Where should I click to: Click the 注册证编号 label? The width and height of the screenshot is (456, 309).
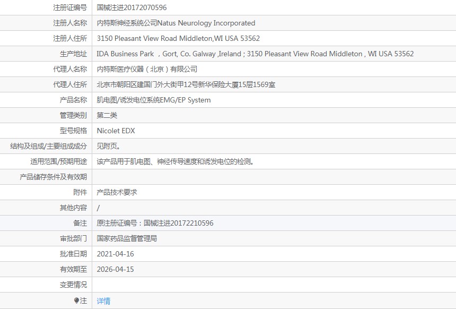70,7
